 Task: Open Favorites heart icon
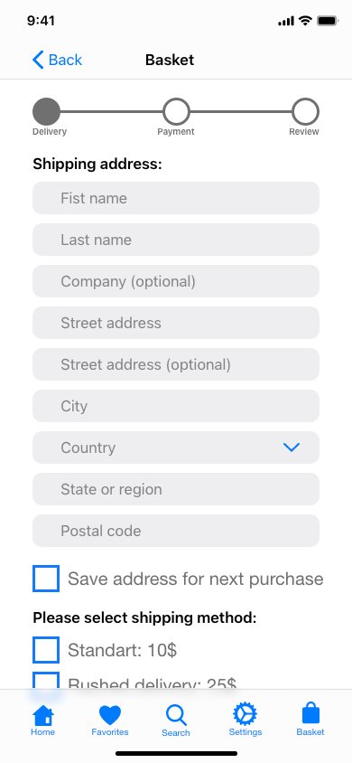pos(110,715)
